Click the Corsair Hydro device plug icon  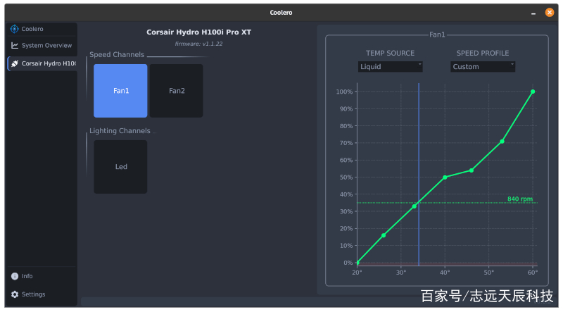point(14,63)
